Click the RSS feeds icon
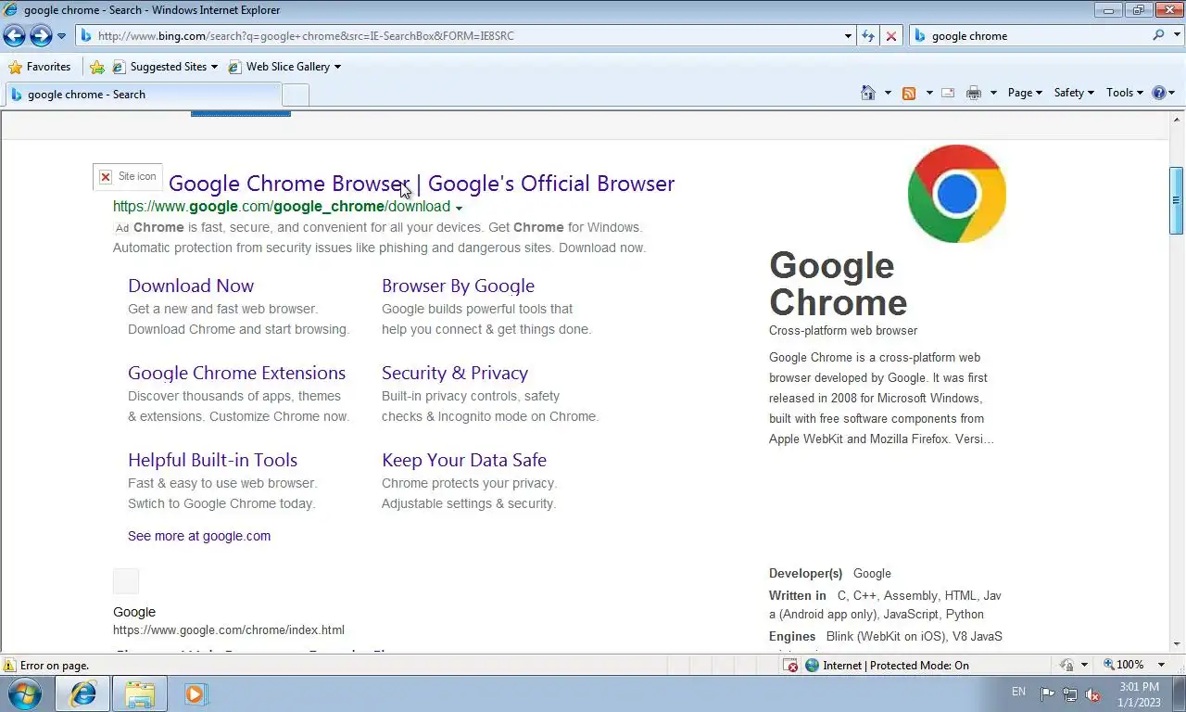 pos(909,93)
